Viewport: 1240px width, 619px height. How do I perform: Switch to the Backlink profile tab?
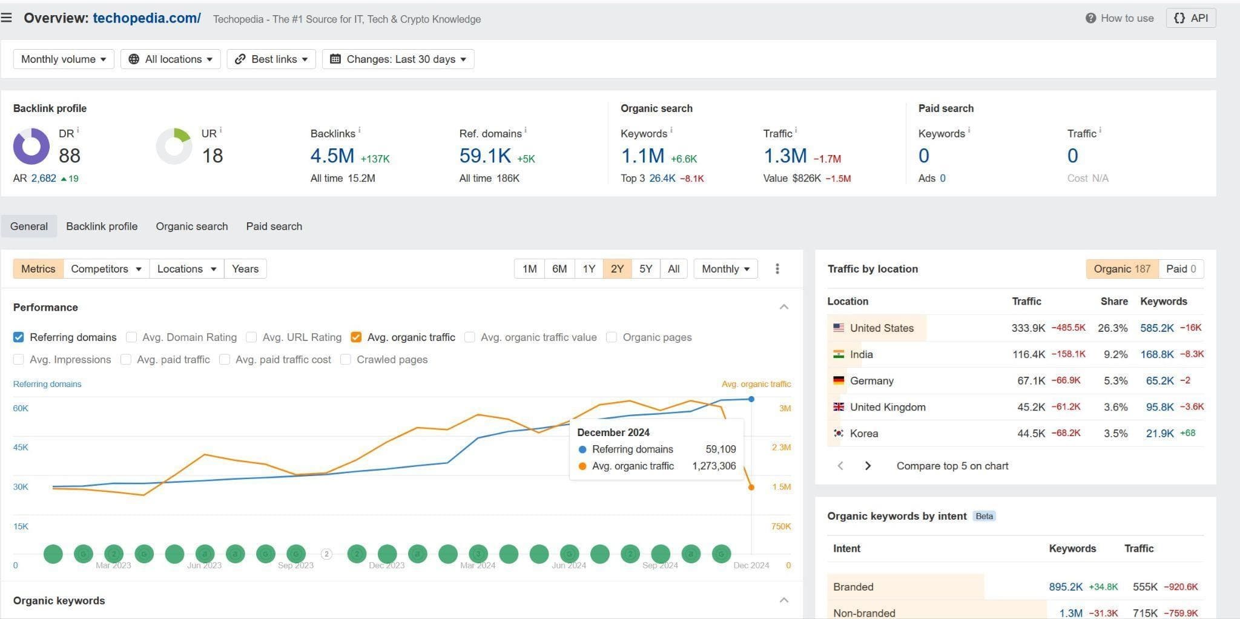[x=102, y=227]
